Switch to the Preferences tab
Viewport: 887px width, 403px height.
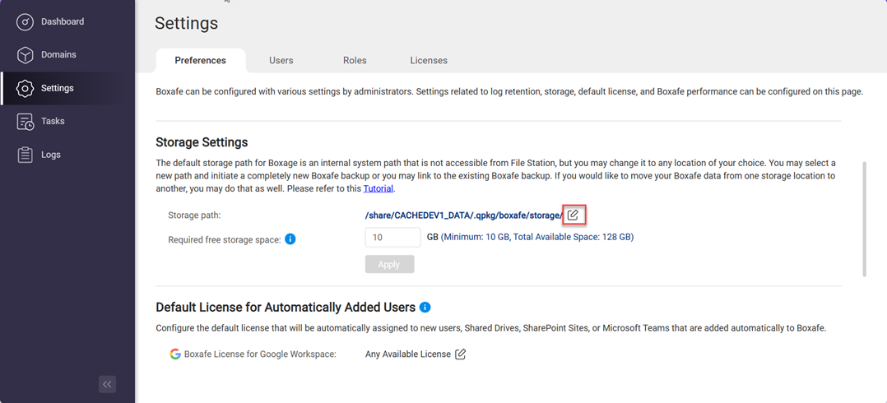200,61
